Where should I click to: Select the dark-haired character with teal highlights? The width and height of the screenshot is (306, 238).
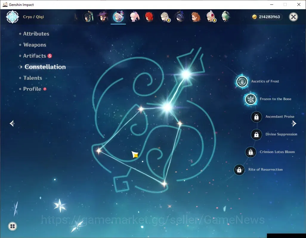click(88, 17)
